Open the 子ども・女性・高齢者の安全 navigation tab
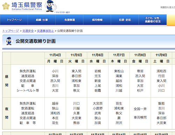The width and height of the screenshot is (175, 135). (x=153, y=20)
